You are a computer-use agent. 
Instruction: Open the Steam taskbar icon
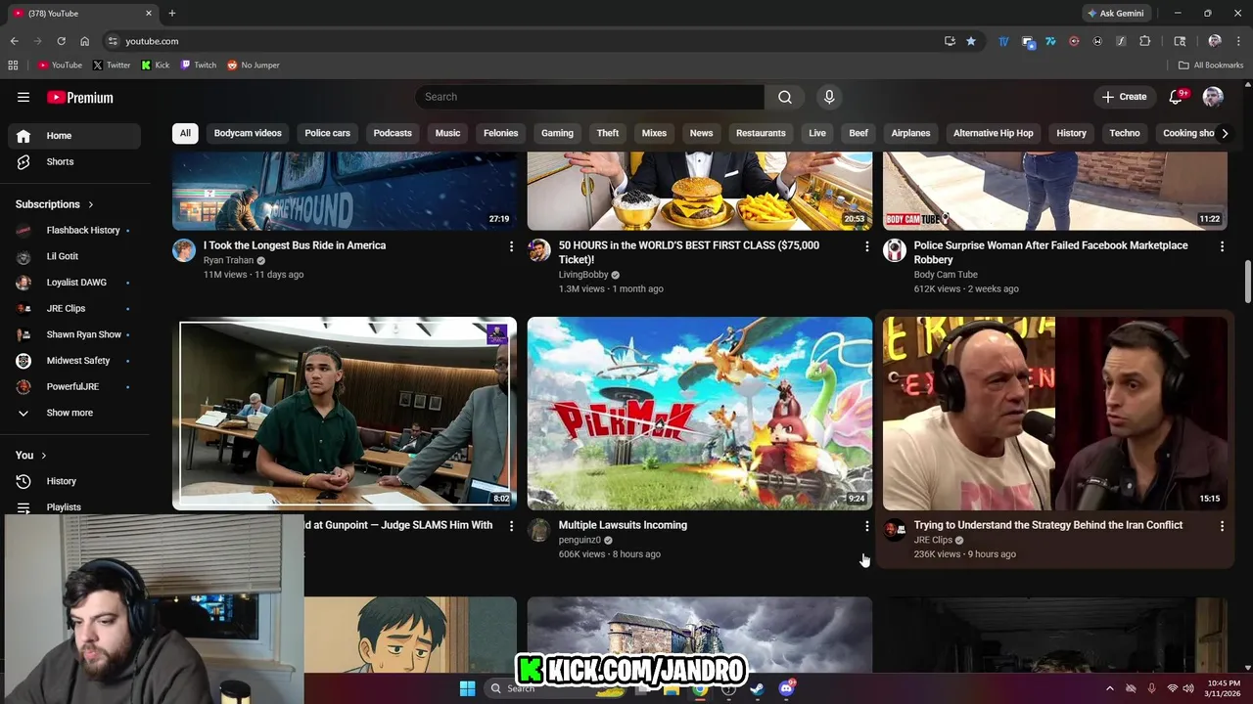pyautogui.click(x=757, y=688)
